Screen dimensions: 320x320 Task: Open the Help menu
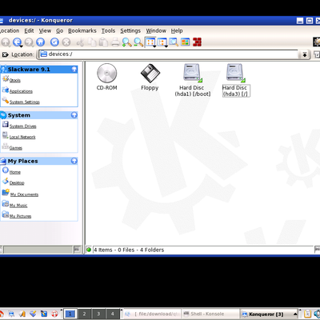177,30
